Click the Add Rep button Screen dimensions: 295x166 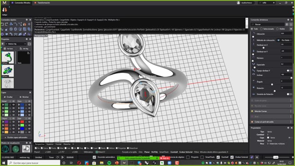24,48
